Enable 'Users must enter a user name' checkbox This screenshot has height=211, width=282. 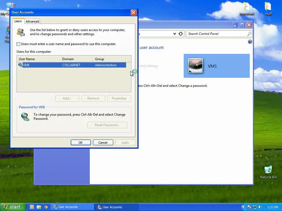coord(18,44)
